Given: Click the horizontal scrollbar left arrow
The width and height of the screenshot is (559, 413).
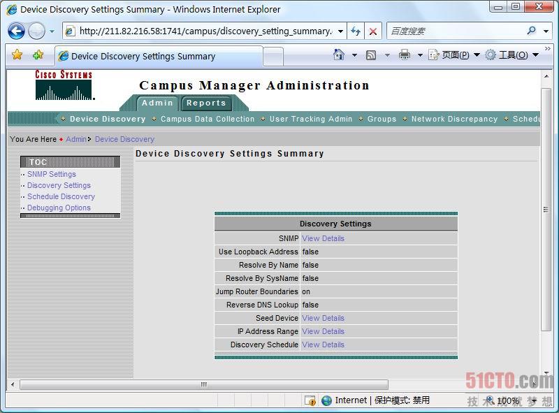Looking at the screenshot, I should (x=13, y=384).
